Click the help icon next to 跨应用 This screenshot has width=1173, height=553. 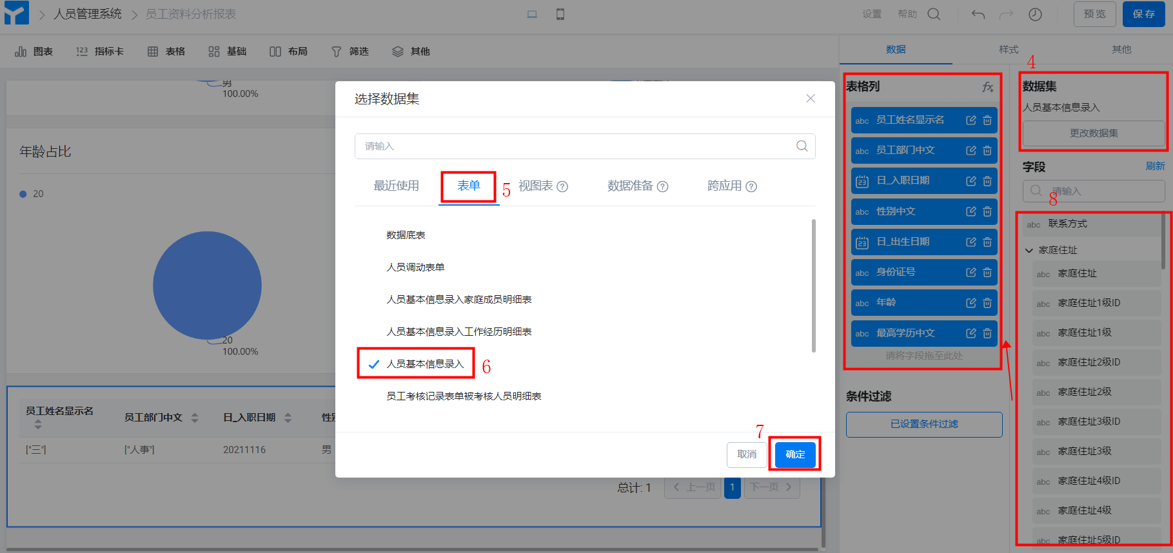751,187
